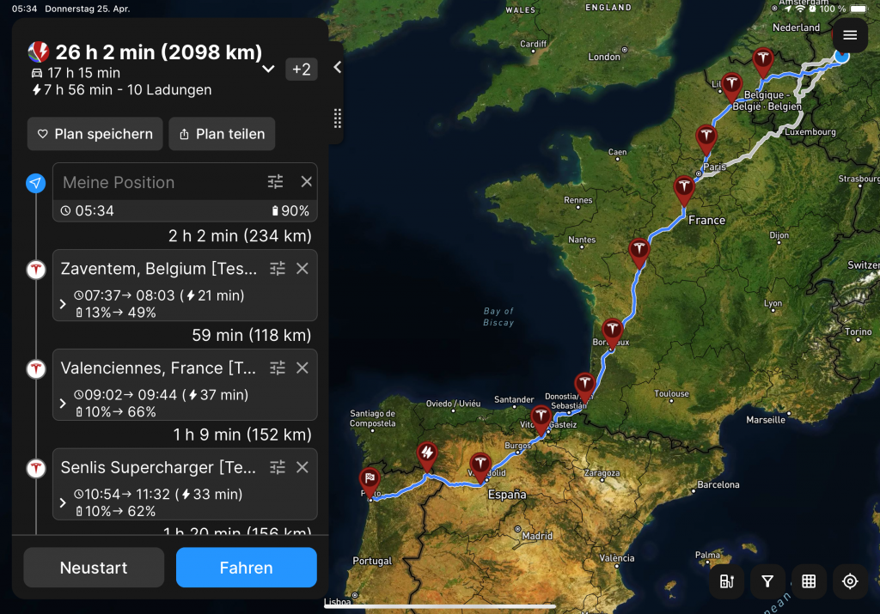Click the '1 h 9 min (152 km)' leg
Screen dimensions: 880x614
point(241,434)
